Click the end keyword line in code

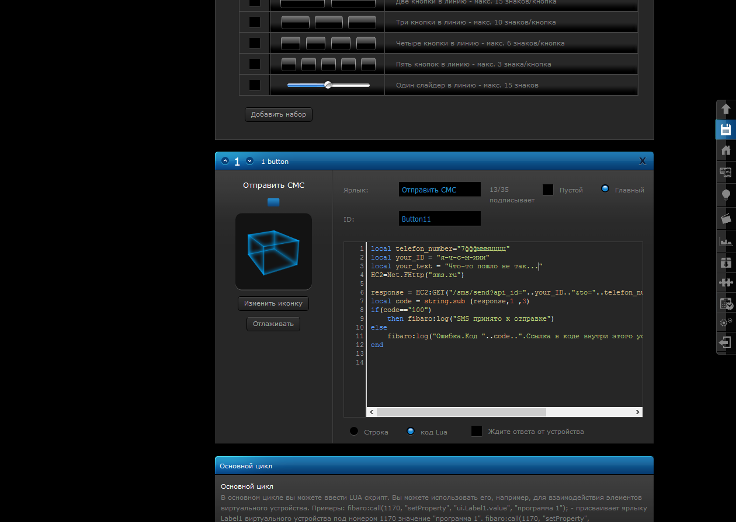coord(377,345)
